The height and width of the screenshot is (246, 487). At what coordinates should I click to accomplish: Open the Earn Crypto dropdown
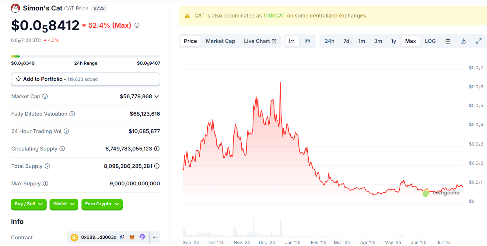pyautogui.click(x=102, y=204)
